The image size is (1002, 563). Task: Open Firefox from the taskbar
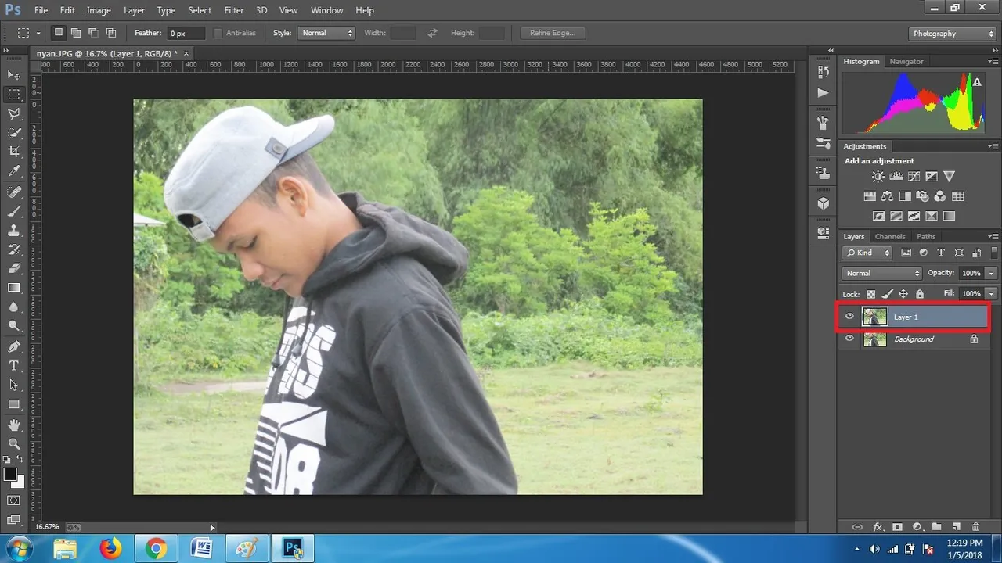click(x=110, y=549)
